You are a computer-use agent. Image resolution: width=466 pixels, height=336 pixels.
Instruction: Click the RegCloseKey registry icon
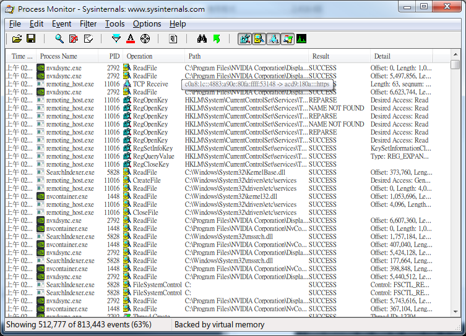point(127,164)
